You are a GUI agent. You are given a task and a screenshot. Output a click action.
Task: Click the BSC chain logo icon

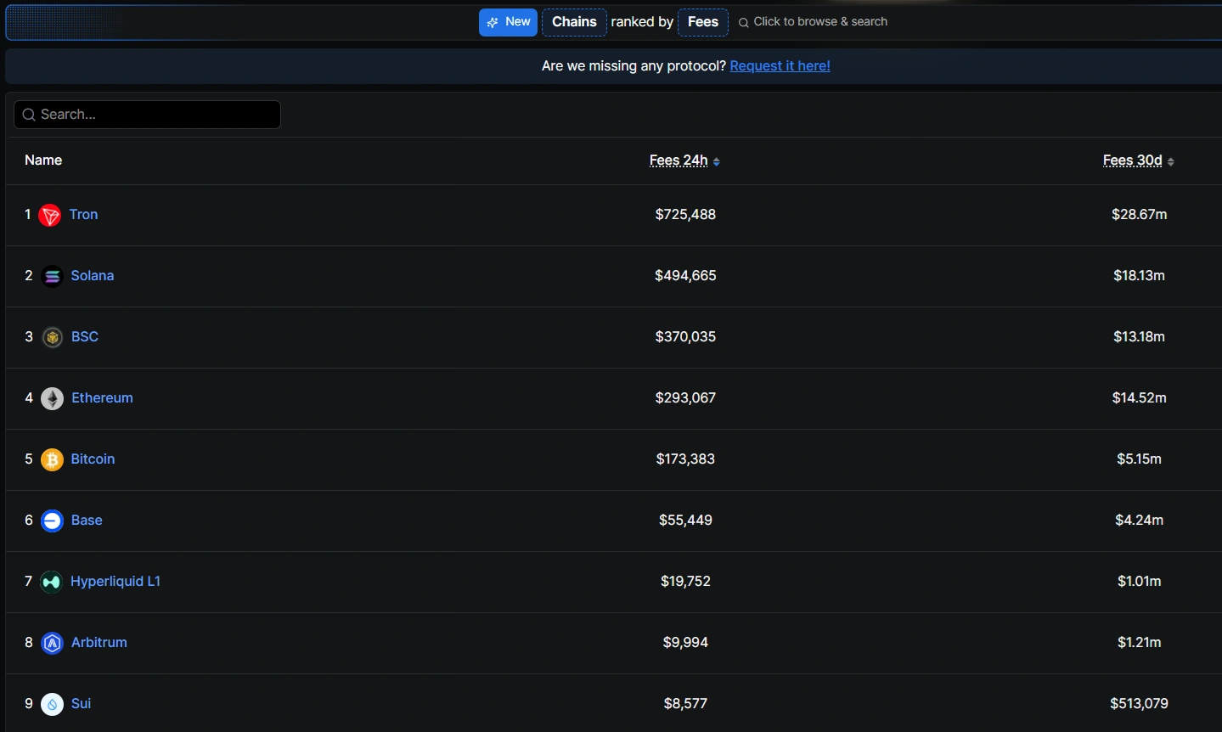point(53,338)
